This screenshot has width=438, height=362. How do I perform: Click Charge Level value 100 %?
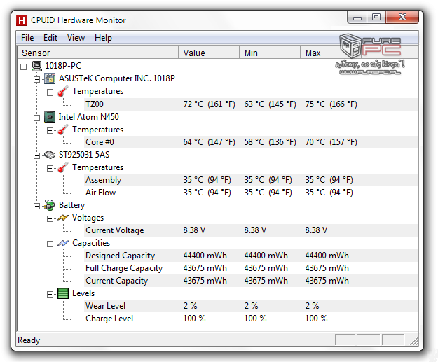(x=194, y=319)
